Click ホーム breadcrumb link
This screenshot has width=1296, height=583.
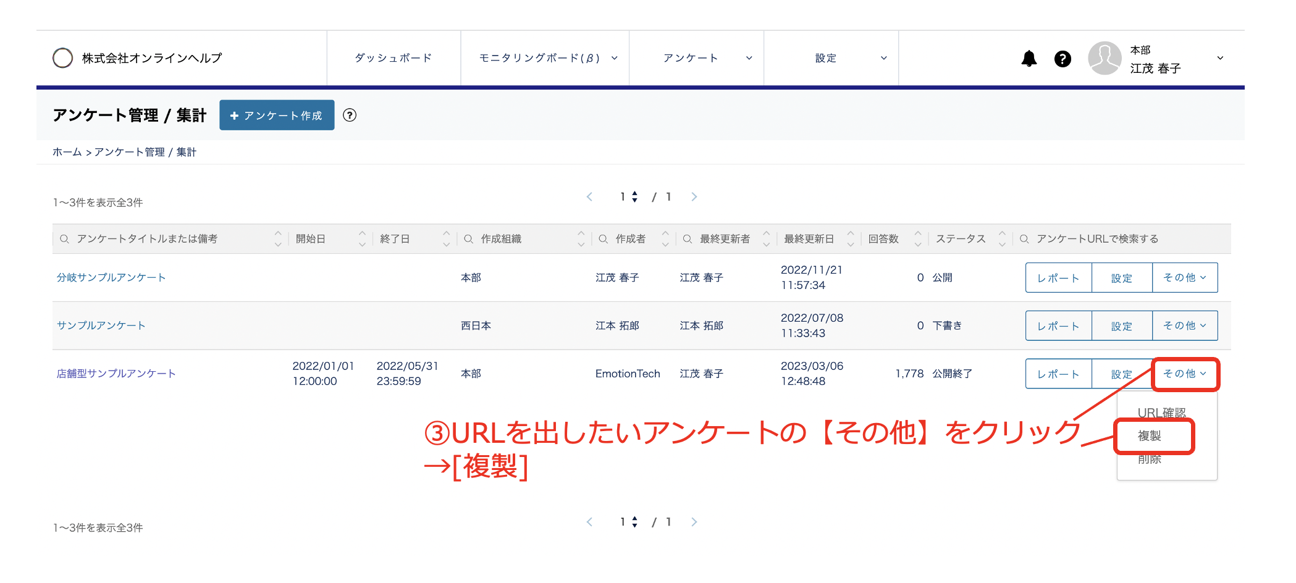pyautogui.click(x=67, y=152)
